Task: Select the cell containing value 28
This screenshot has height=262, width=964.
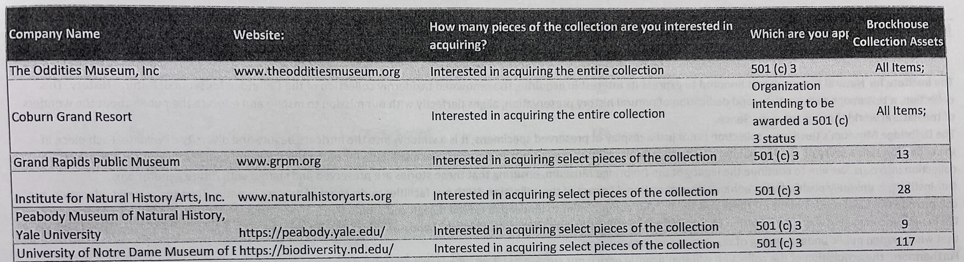Action: [x=904, y=189]
